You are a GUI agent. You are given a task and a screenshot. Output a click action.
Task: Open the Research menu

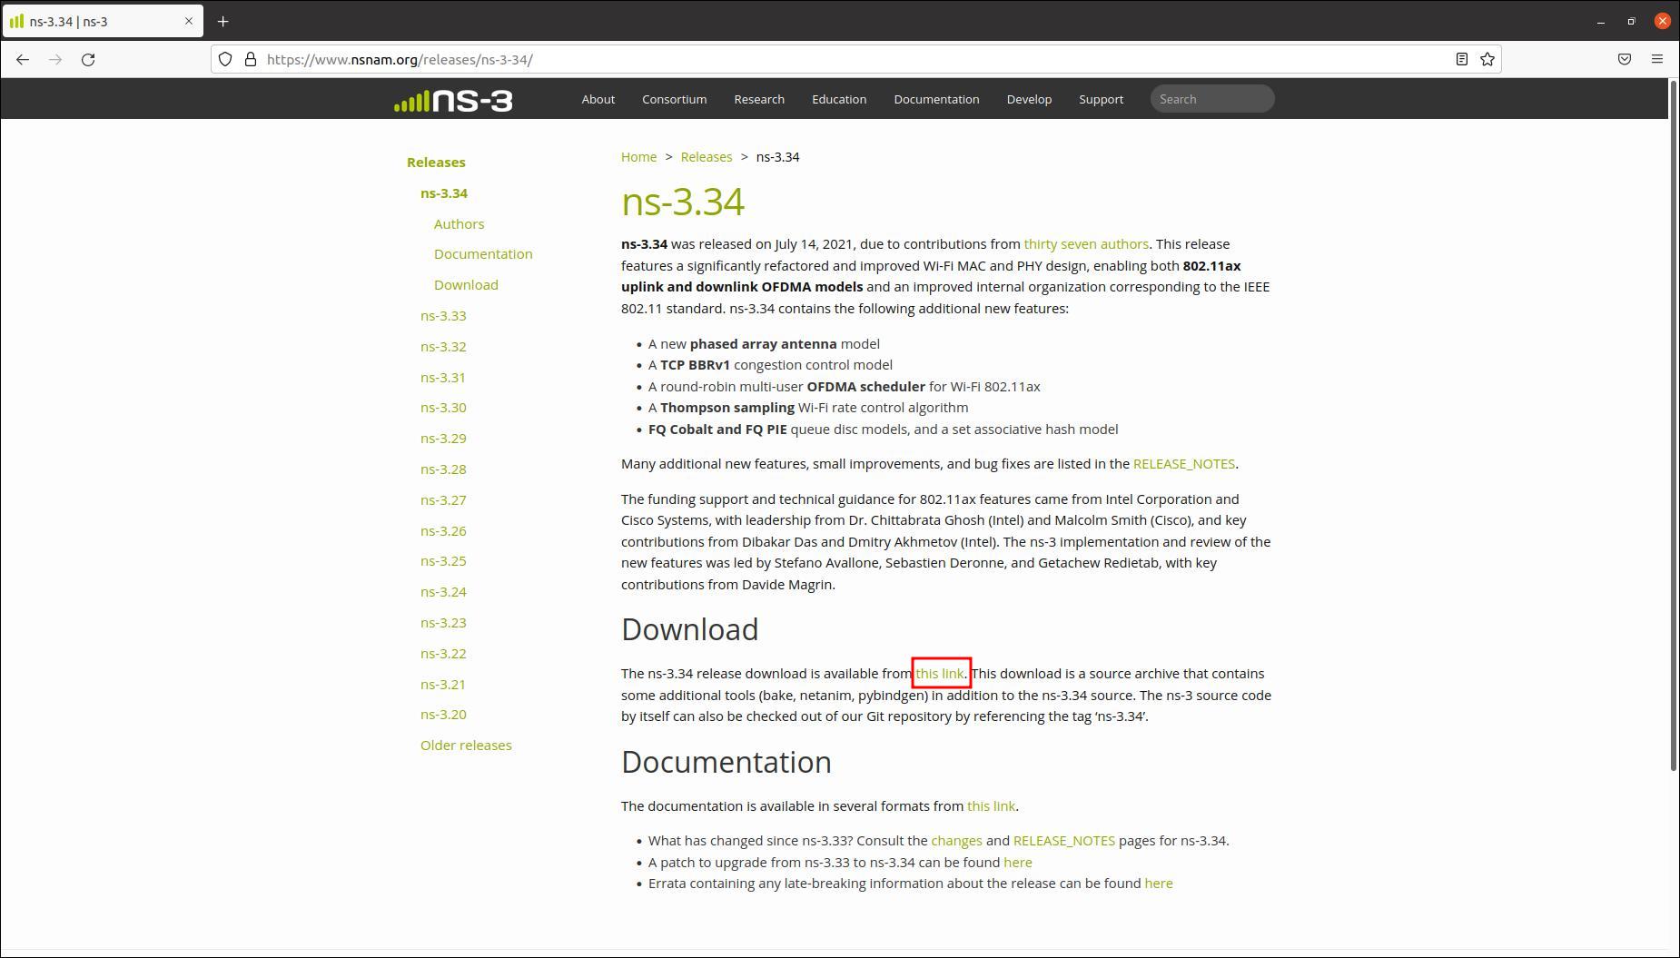759,99
